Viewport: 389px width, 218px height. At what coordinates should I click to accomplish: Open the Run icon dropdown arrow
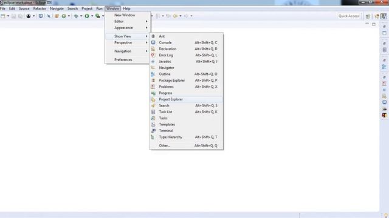coord(92,16)
